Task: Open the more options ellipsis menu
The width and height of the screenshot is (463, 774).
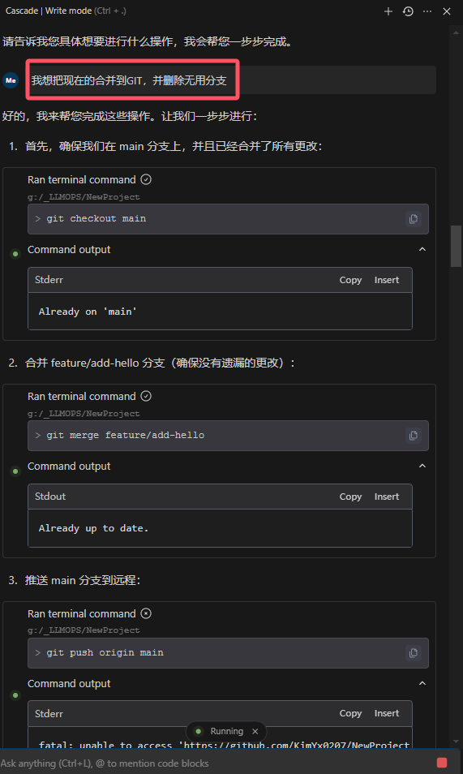Action: pos(427,11)
